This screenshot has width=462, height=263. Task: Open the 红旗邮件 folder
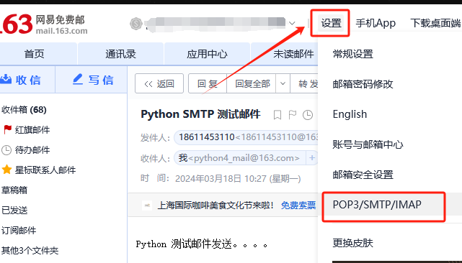pos(32,129)
